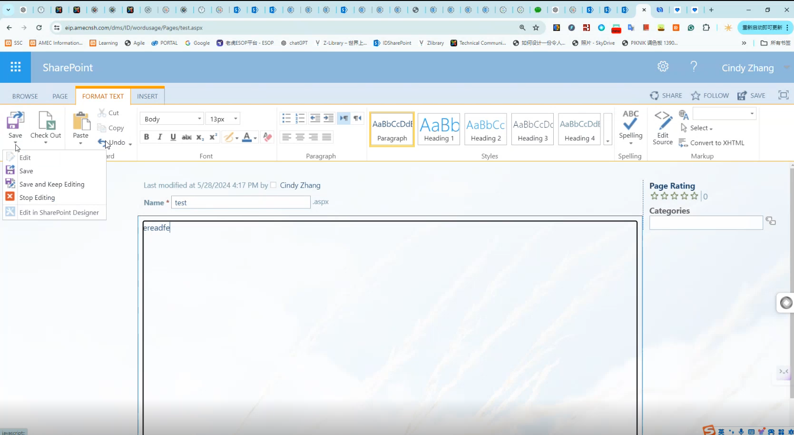Screen dimensions: 794x435
Task: Click the Name input field containing test
Action: [240, 202]
